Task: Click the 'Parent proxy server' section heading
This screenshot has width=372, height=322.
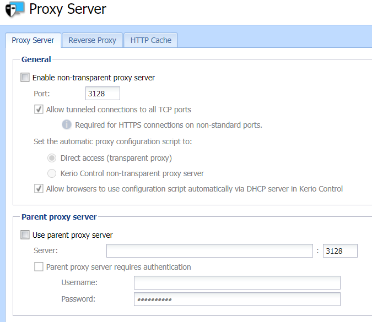Action: point(59,217)
